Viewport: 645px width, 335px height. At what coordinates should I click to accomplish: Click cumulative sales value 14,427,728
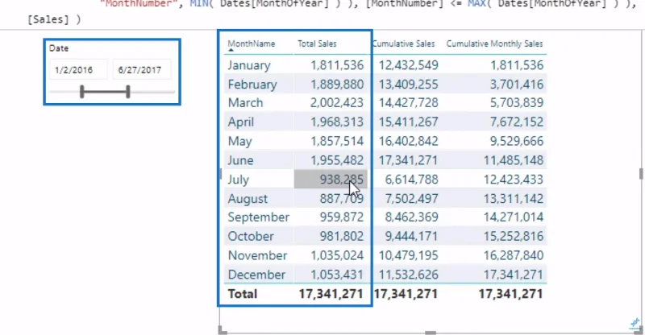[408, 103]
